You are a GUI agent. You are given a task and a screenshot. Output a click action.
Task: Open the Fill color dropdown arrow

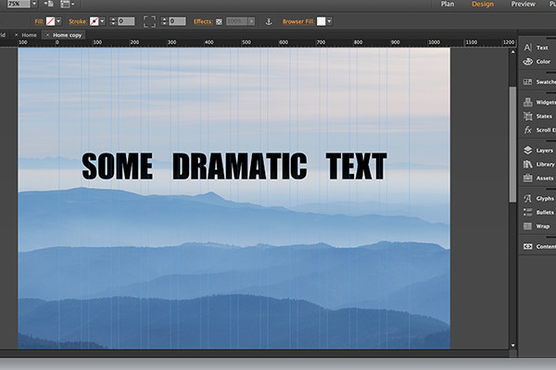[58, 21]
